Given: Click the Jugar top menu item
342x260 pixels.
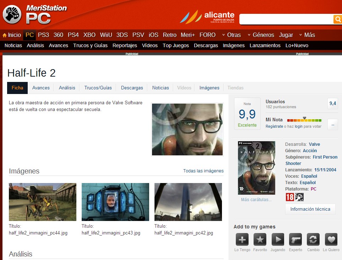Looking at the screenshot, I should click(x=286, y=35).
